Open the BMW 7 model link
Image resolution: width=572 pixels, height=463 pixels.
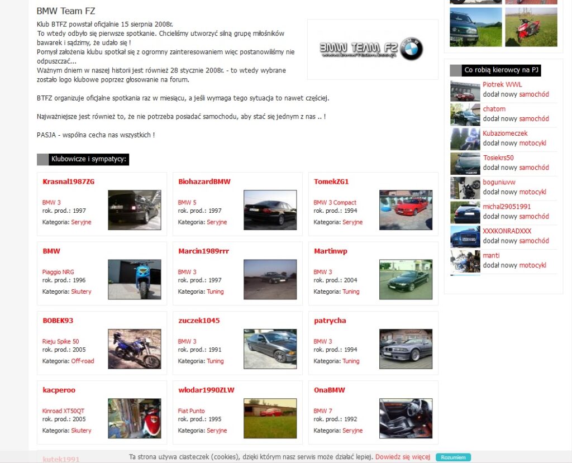tap(323, 411)
